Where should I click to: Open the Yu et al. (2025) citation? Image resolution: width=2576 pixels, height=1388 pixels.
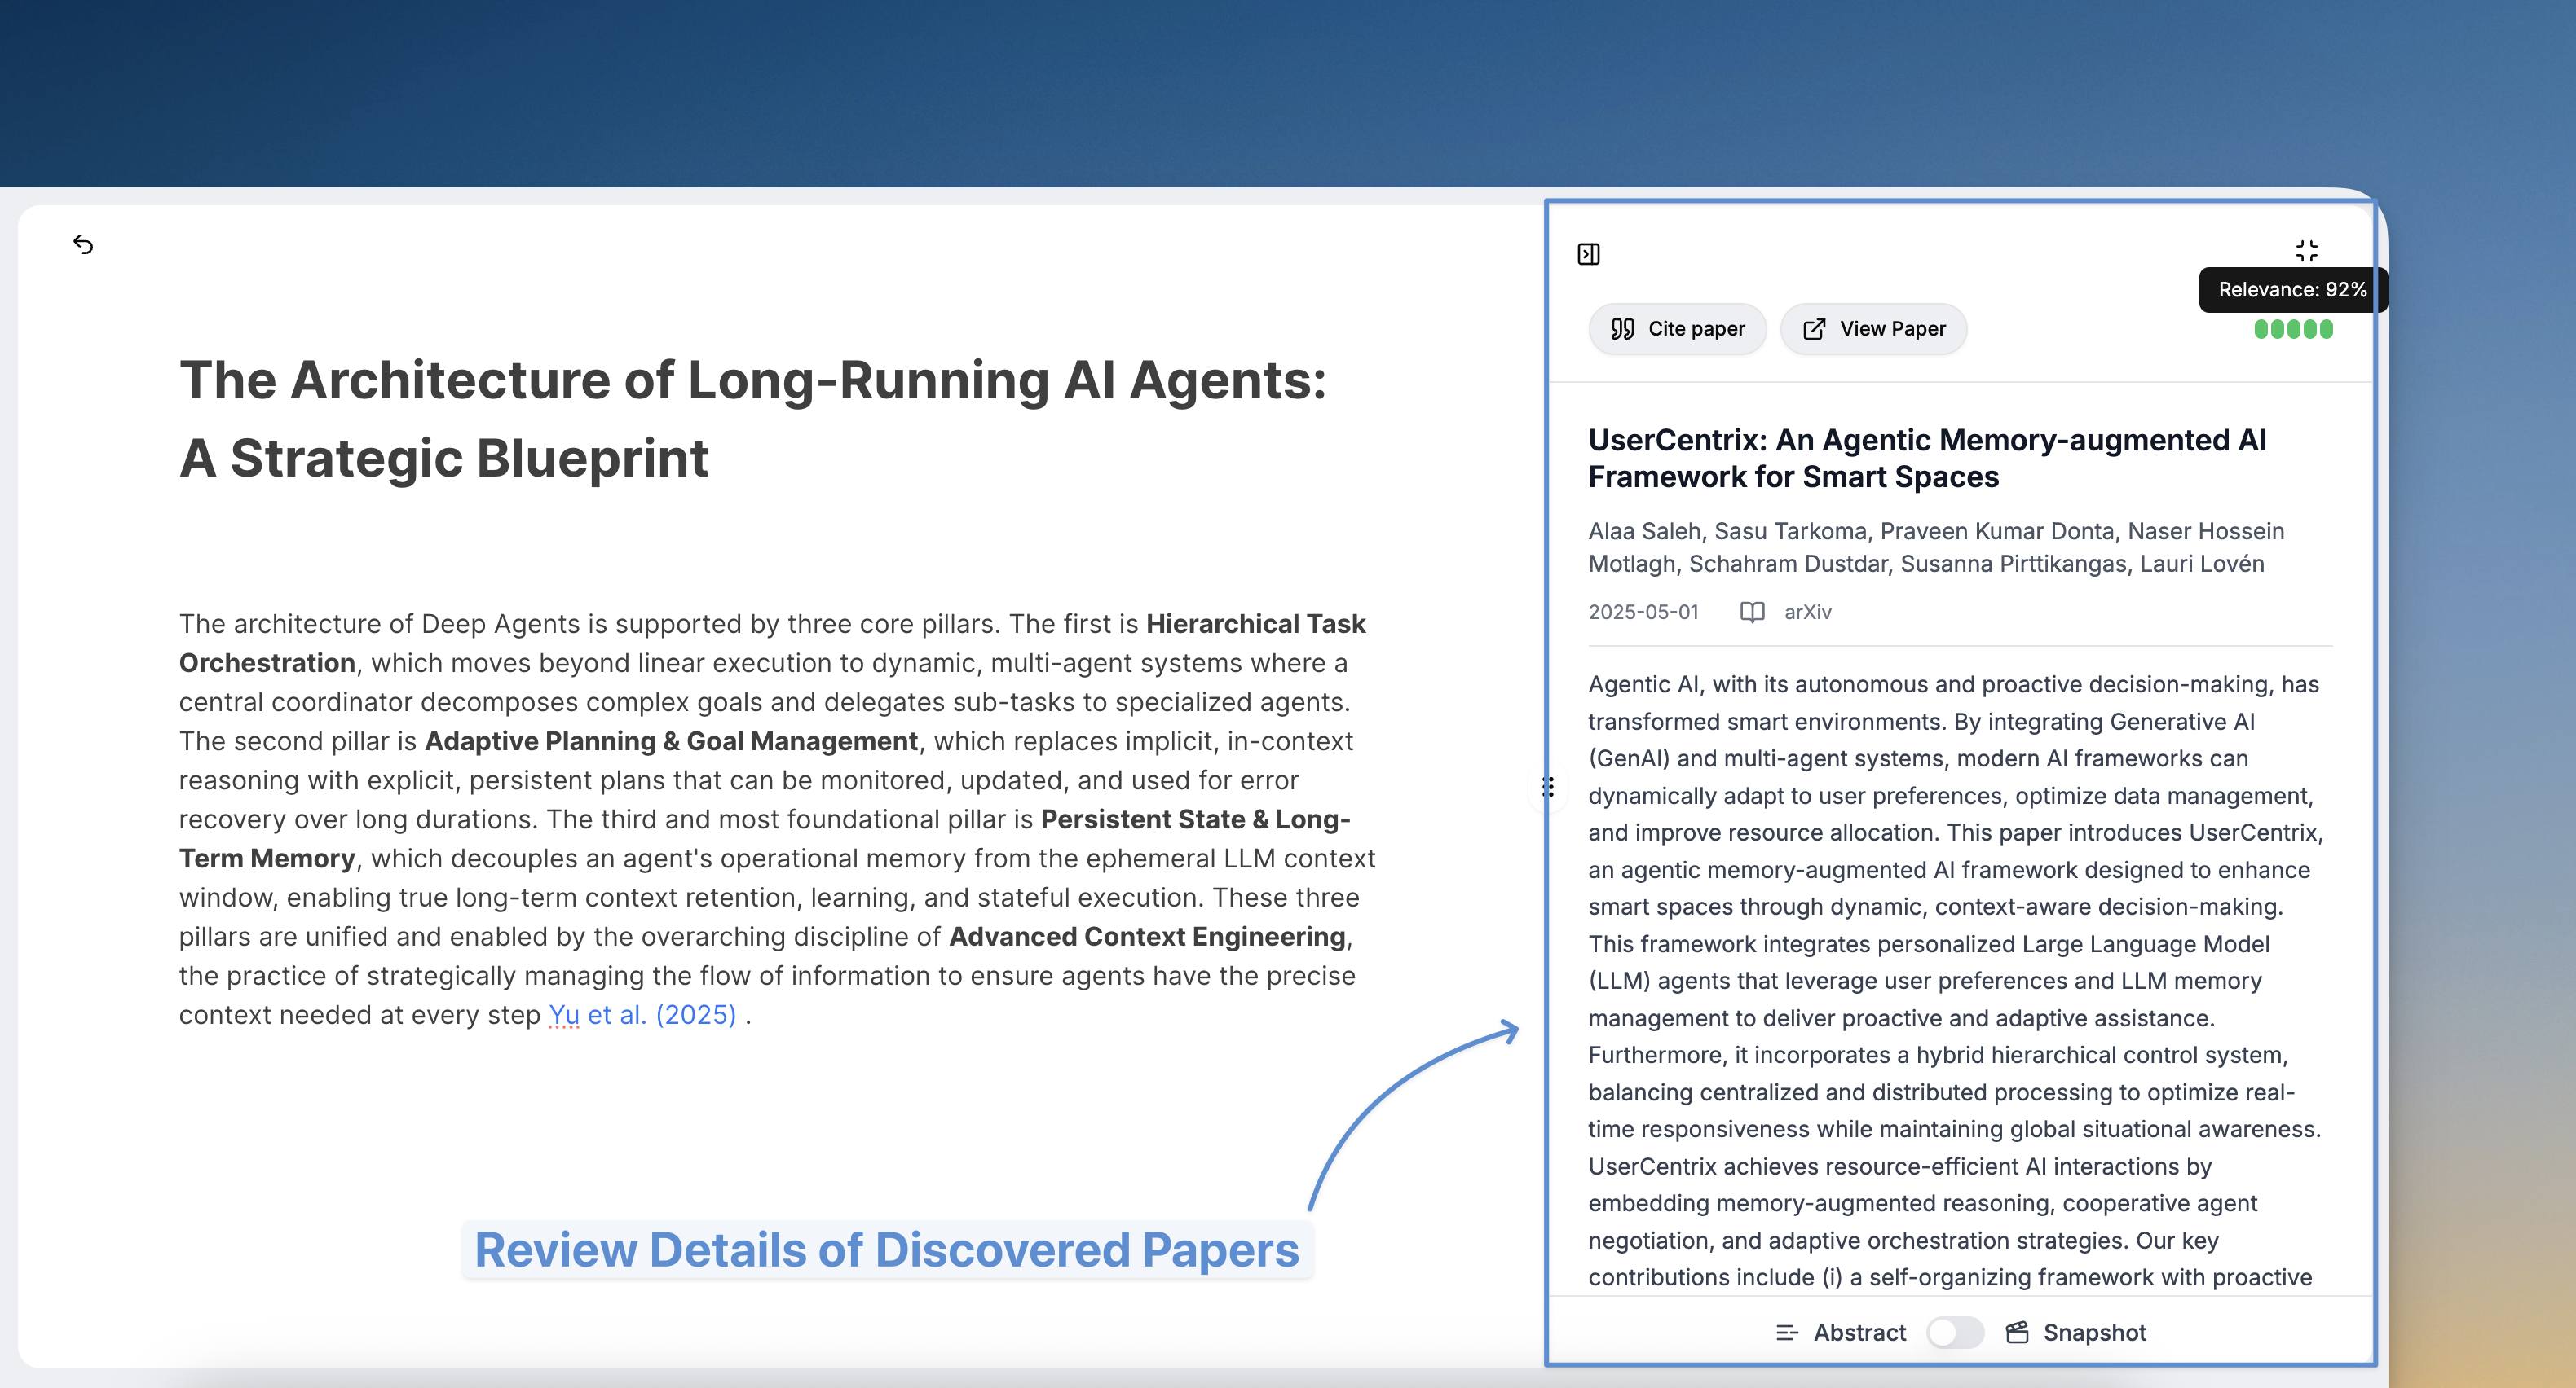coord(642,1015)
